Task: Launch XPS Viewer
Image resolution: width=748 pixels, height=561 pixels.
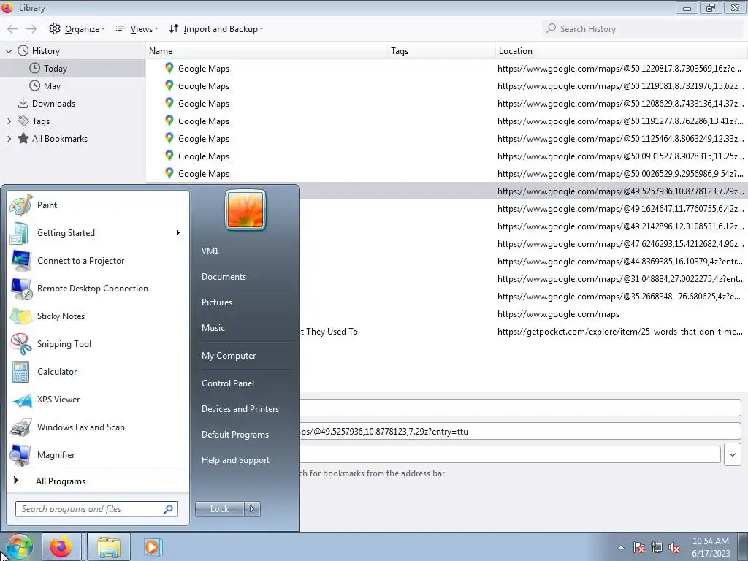Action: click(x=98, y=400)
